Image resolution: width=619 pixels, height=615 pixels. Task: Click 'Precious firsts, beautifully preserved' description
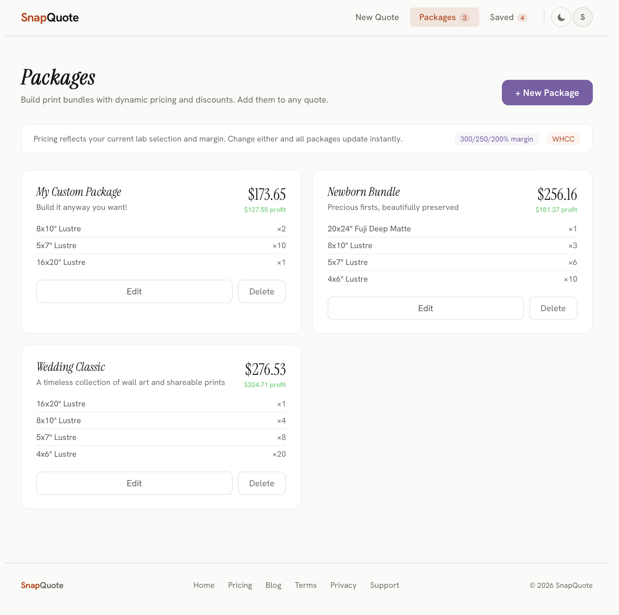coord(393,207)
